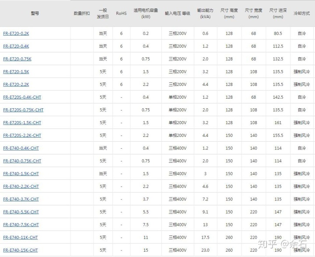Select 当天 shipping cell for FR-E720-0.2K
The width and height of the screenshot is (315, 257).
pos(103,33)
